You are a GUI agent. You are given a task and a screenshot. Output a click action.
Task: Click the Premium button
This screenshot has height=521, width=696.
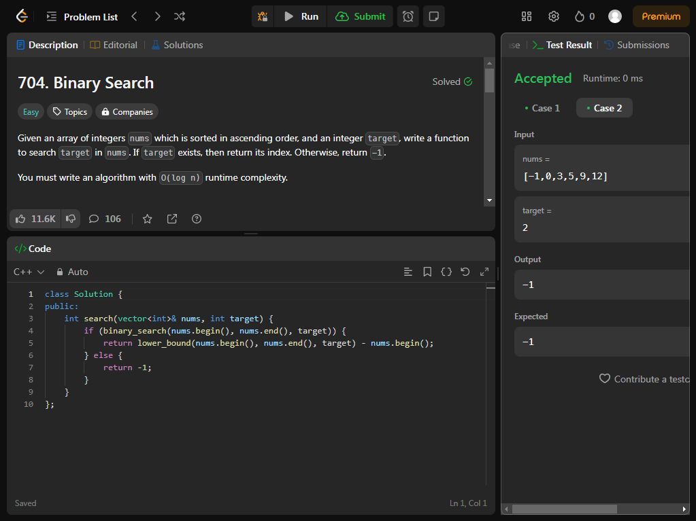(661, 16)
